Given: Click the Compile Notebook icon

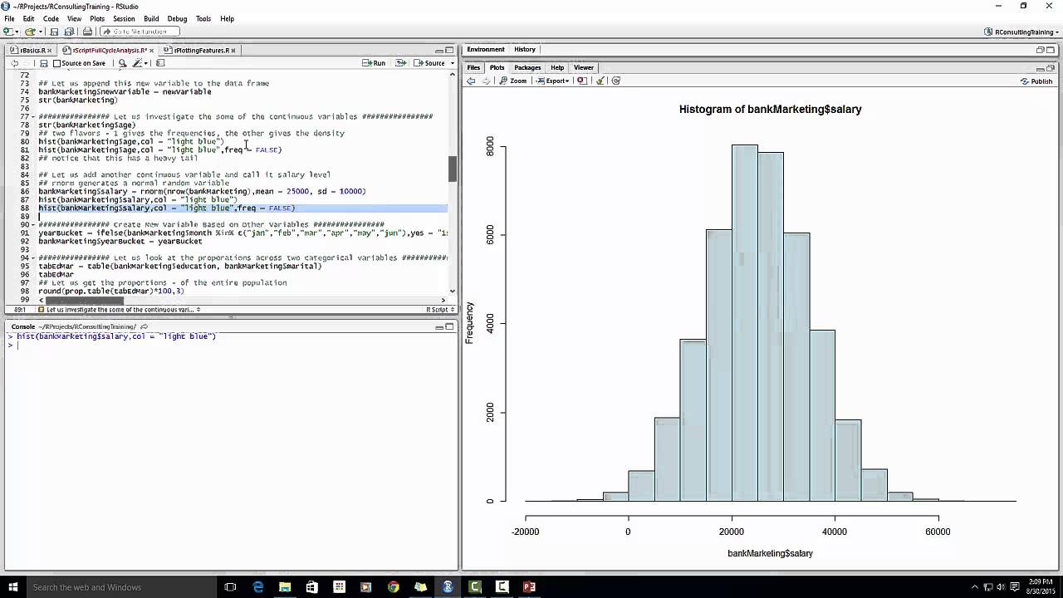Looking at the screenshot, I should click(x=160, y=63).
